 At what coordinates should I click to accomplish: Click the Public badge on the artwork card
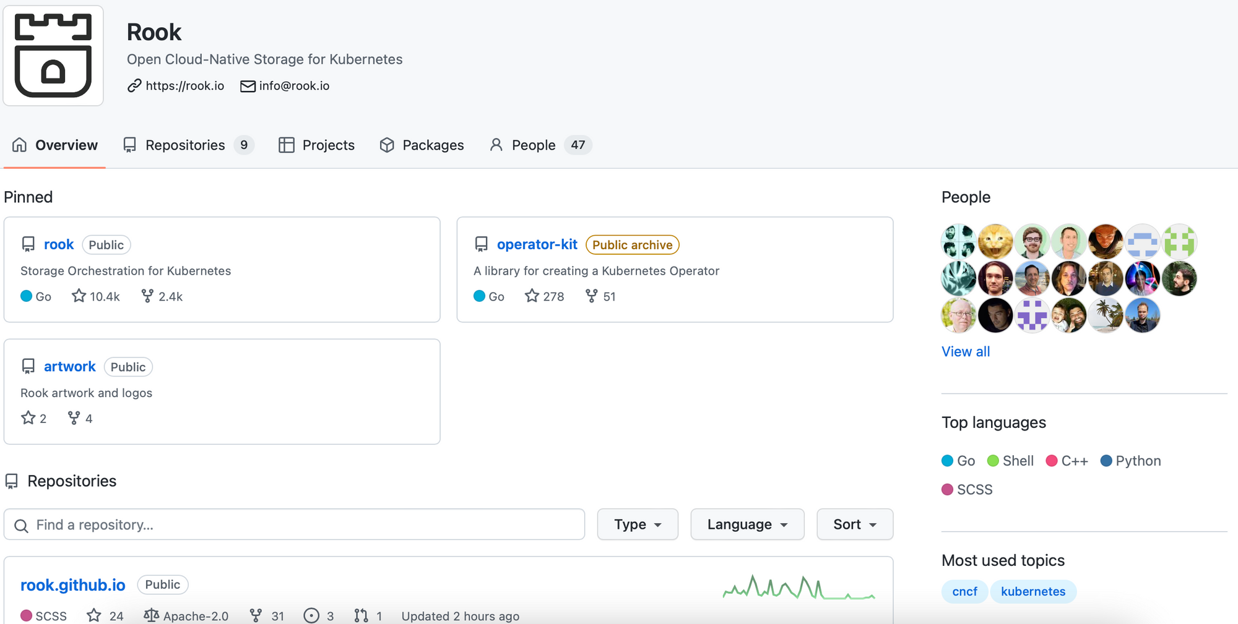point(128,367)
